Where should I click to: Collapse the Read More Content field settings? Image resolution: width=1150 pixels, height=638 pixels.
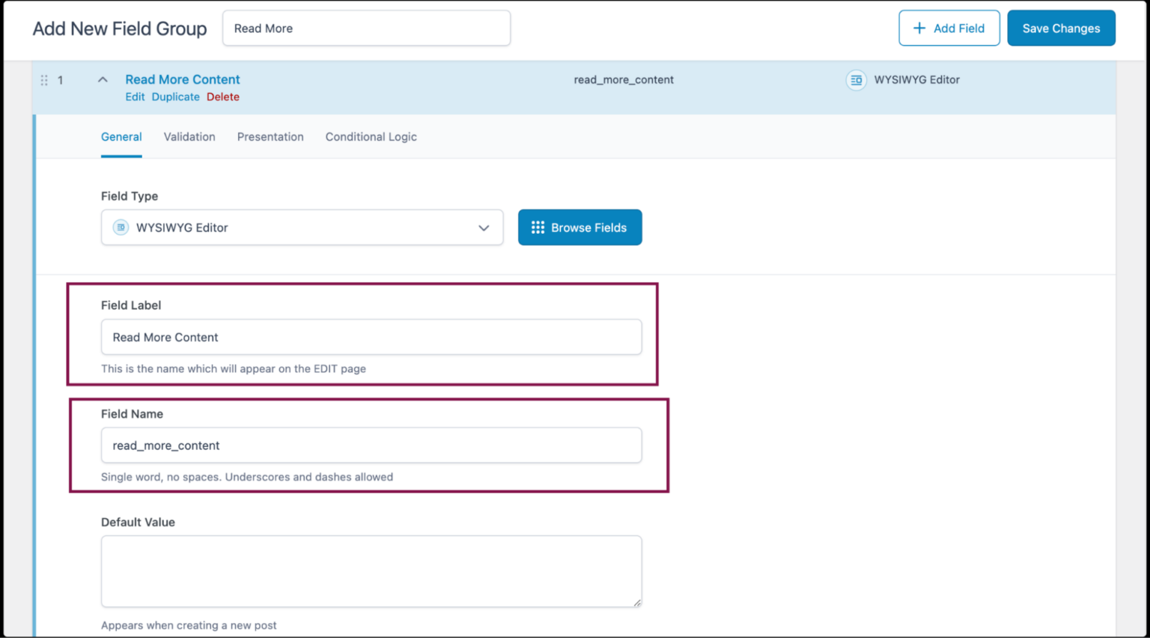pos(102,79)
